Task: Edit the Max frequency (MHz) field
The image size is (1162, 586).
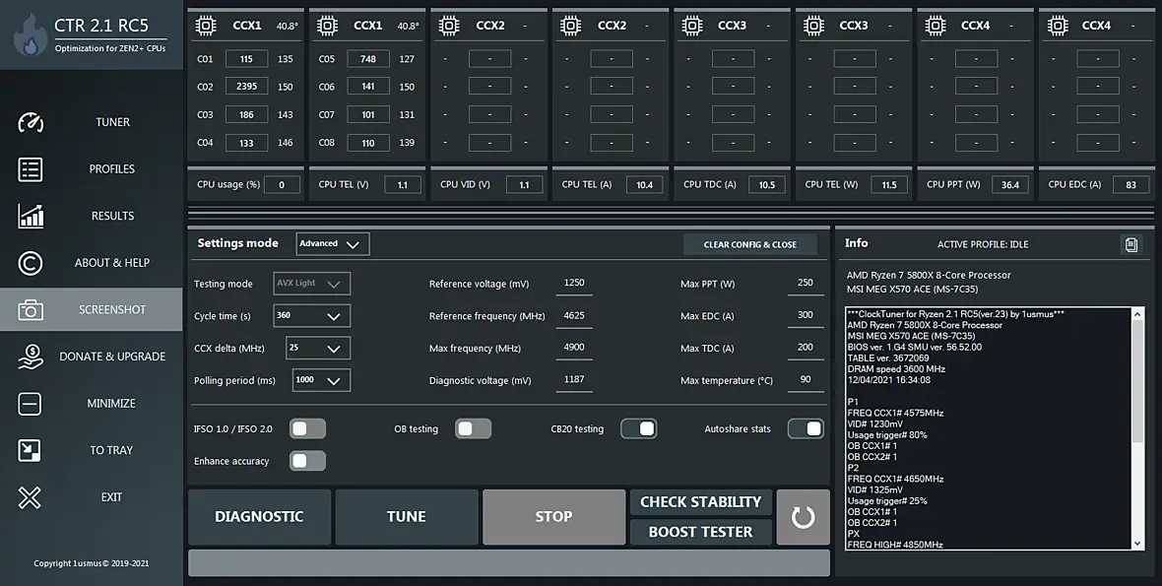Action: (x=573, y=348)
